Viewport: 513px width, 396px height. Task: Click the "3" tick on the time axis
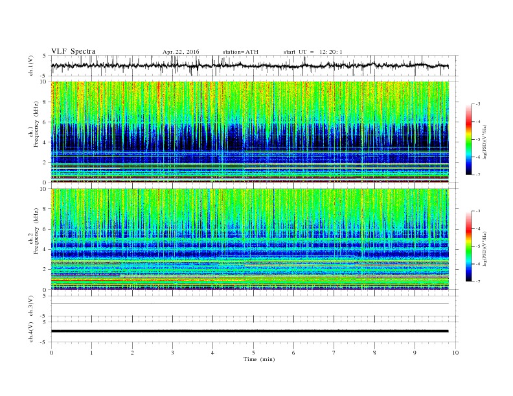pyautogui.click(x=172, y=353)
